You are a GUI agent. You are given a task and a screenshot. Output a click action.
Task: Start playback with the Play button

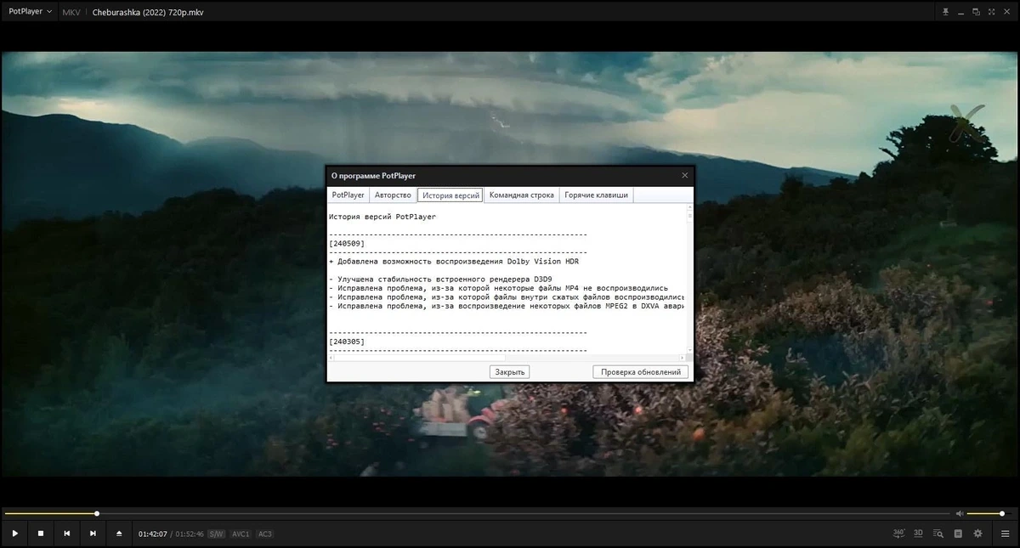pyautogui.click(x=14, y=534)
